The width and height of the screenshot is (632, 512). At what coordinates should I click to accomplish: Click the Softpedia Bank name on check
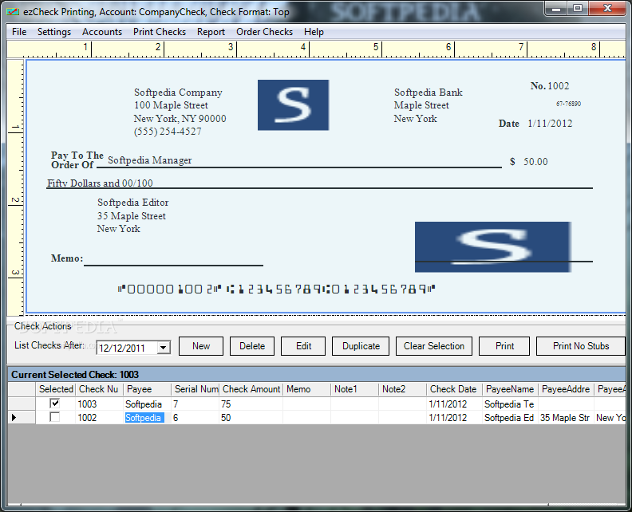(428, 93)
